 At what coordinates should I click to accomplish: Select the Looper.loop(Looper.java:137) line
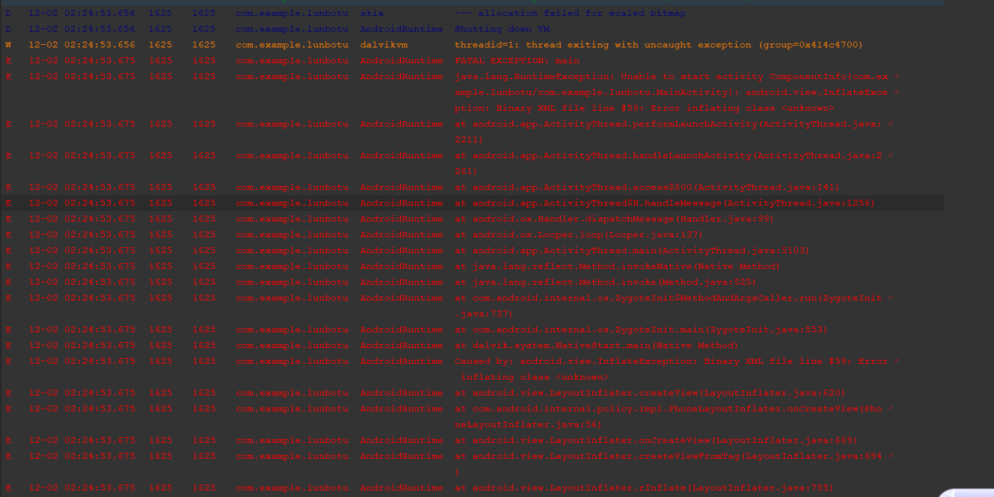click(579, 235)
